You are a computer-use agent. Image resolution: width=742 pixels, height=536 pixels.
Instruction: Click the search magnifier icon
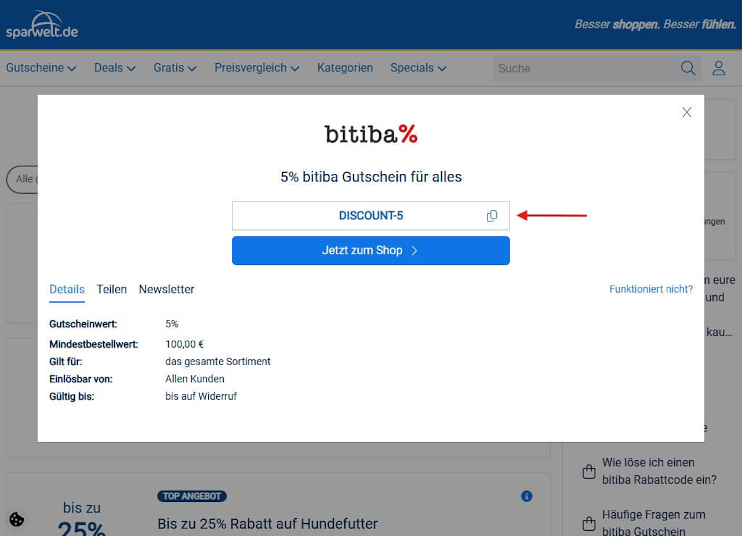point(688,68)
